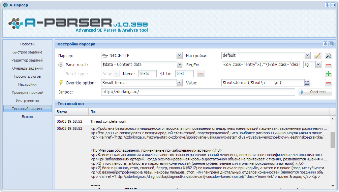Click the Время column header

coord(71,112)
